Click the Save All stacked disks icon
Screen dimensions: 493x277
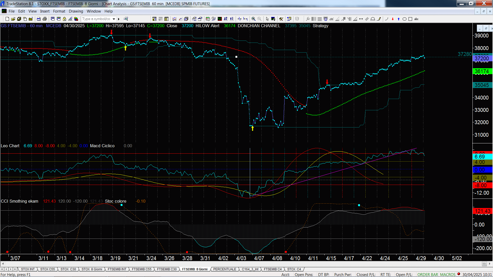19,19
